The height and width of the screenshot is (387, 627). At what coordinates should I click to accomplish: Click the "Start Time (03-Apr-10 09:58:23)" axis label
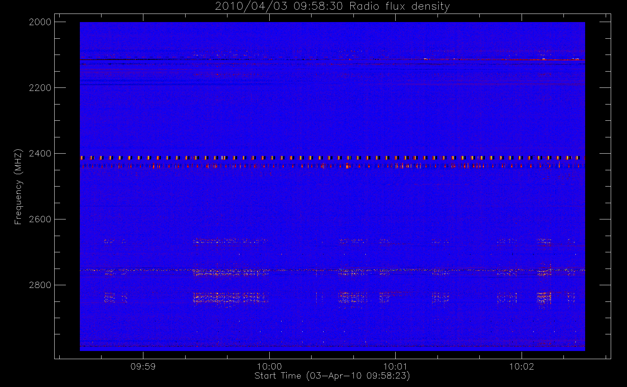pos(332,376)
